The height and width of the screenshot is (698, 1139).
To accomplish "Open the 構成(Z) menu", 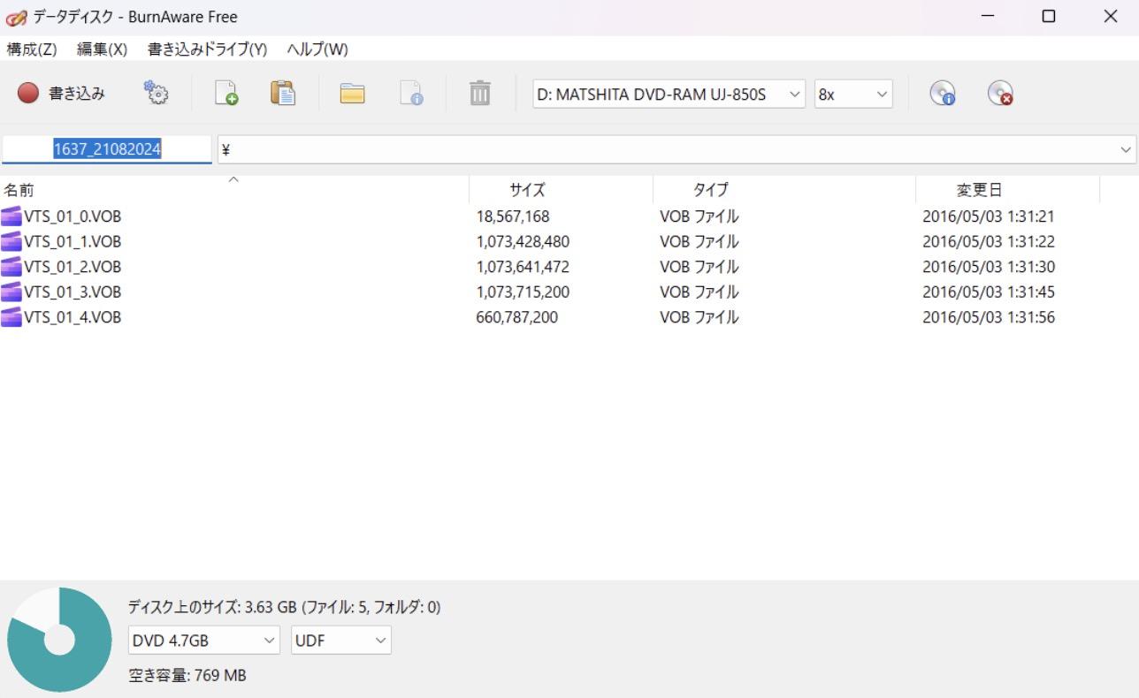I will 32,49.
